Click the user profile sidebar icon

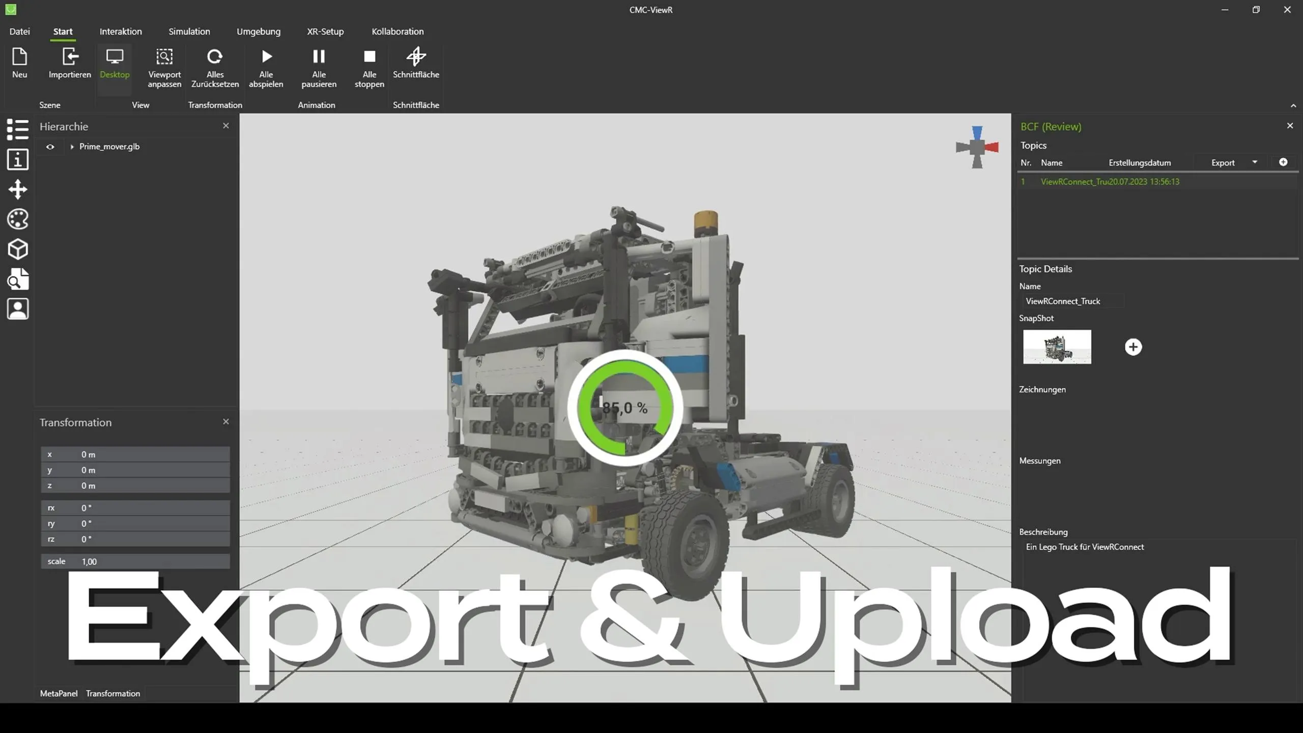pos(18,309)
